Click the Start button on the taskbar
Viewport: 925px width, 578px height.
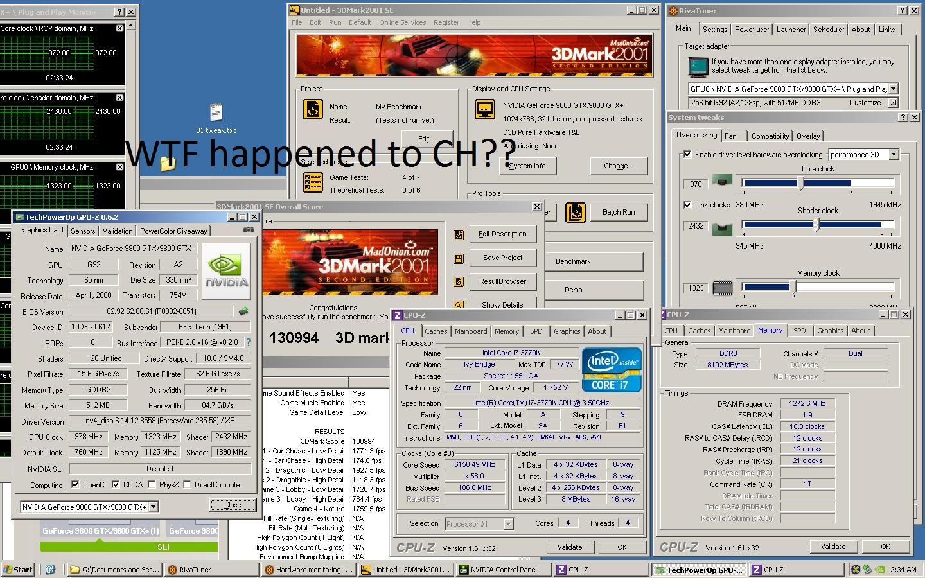[x=18, y=570]
